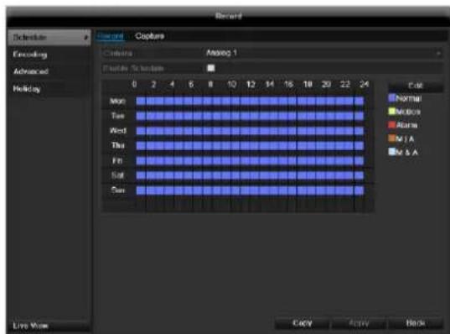This screenshot has width=450, height=334.
Task: Click the hour 24 label on timeline
Action: 365,84
